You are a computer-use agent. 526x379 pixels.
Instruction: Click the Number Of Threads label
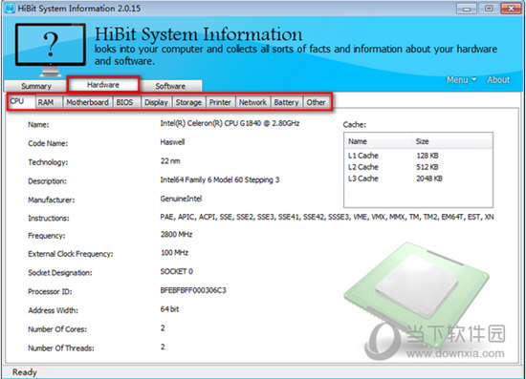61,347
